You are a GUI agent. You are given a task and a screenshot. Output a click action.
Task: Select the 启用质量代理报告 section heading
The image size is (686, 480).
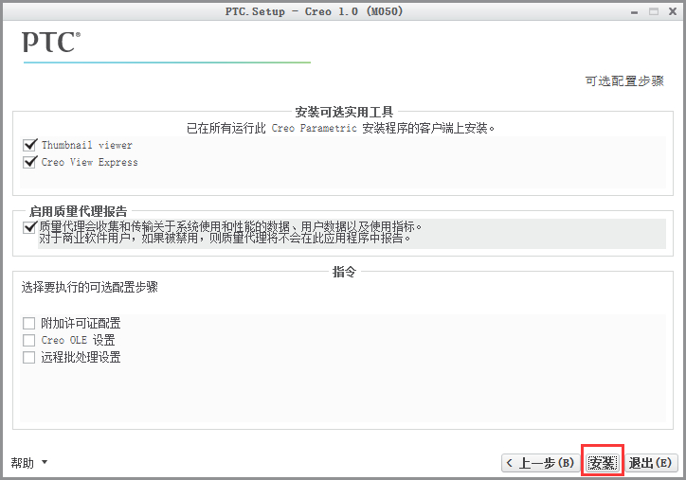coord(79,211)
